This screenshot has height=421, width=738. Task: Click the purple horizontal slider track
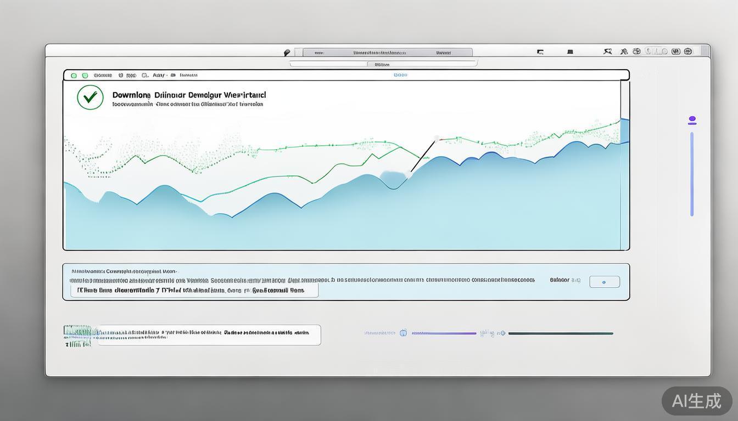click(x=444, y=333)
